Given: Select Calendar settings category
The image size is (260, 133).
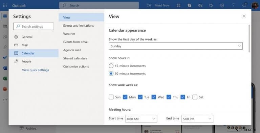Looking at the screenshot, I should [x=34, y=53].
